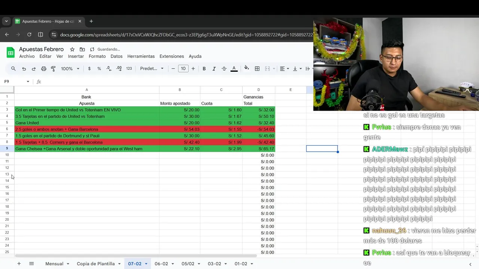Click the font size input field
The image size is (479, 269).
click(x=183, y=69)
